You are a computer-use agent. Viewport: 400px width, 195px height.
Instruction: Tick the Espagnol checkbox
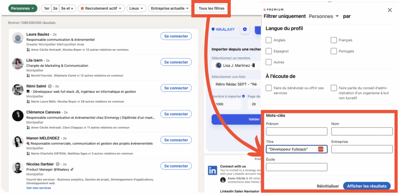[269, 51]
